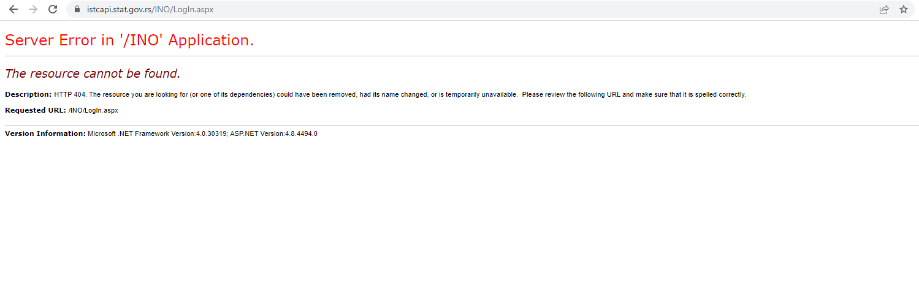View site information via the padlock icon
The width and height of the screenshot is (919, 300).
point(77,9)
